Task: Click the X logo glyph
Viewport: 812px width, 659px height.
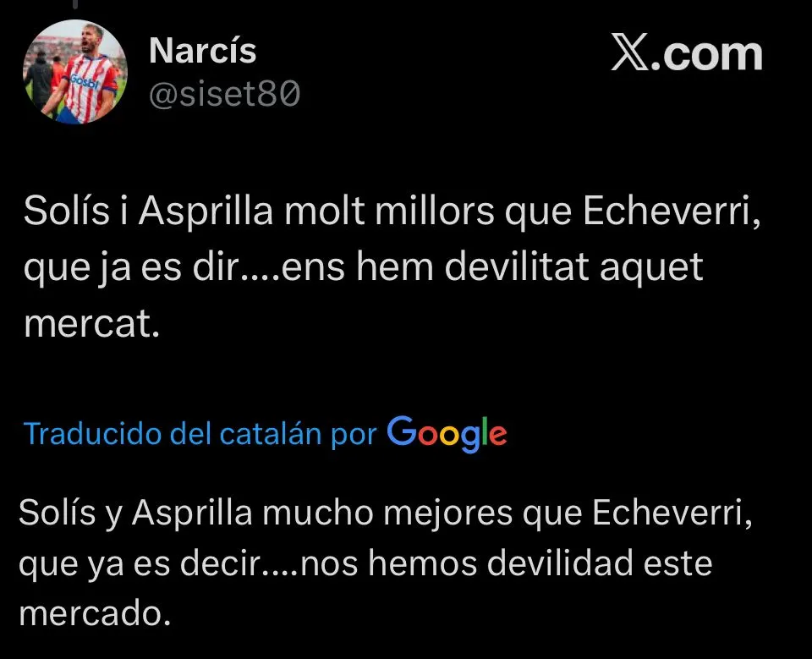Action: coord(629,52)
